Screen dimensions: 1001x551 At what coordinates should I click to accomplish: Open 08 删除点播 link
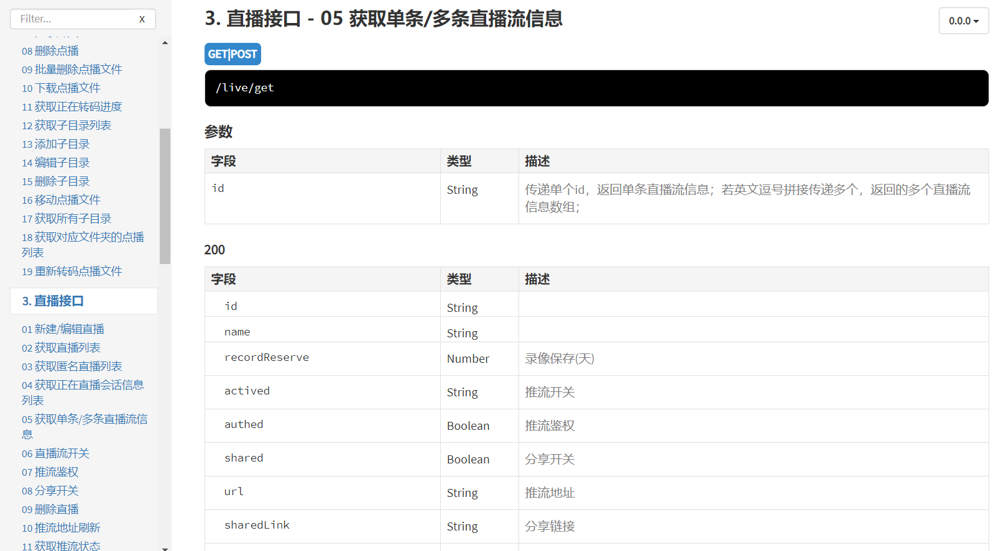pos(50,51)
